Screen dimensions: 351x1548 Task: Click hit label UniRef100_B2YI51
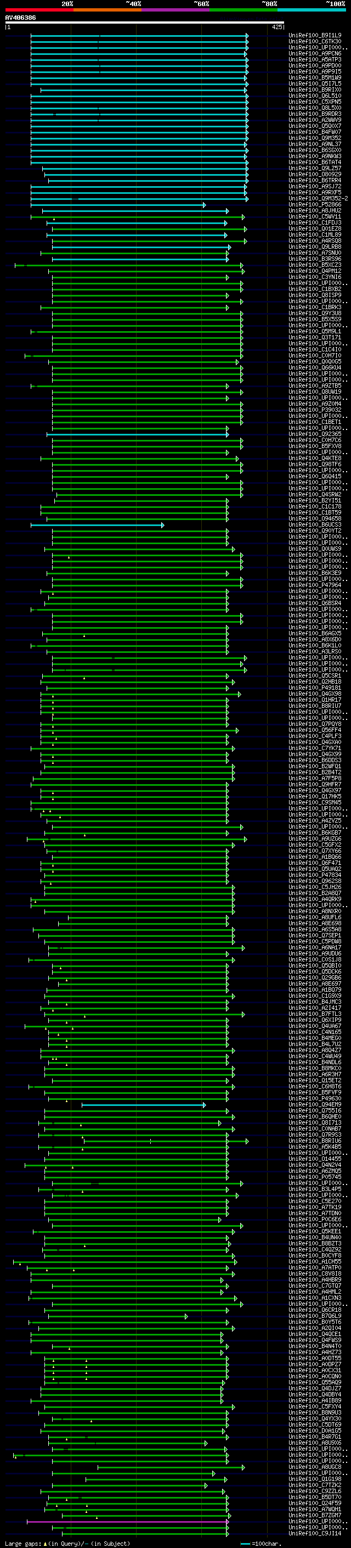tap(315, 500)
